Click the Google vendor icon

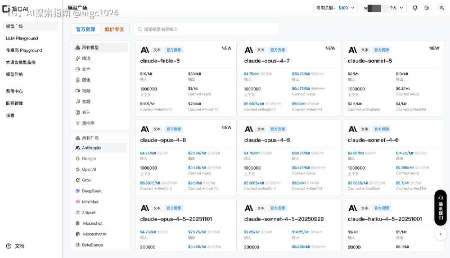78,159
